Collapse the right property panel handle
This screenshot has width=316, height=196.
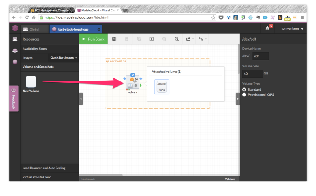click(x=238, y=99)
